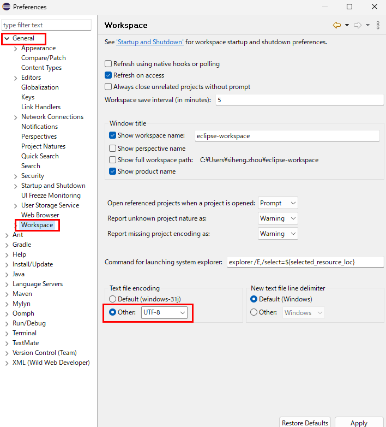Click the Apply button
Viewport: 386px width, 427px height.
click(359, 423)
